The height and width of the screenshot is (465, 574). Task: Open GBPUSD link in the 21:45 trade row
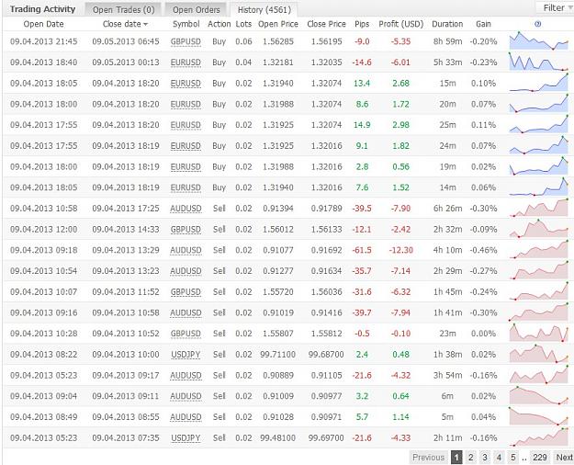point(186,41)
